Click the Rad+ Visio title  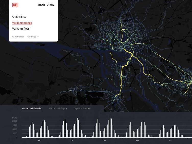(x=46, y=5)
